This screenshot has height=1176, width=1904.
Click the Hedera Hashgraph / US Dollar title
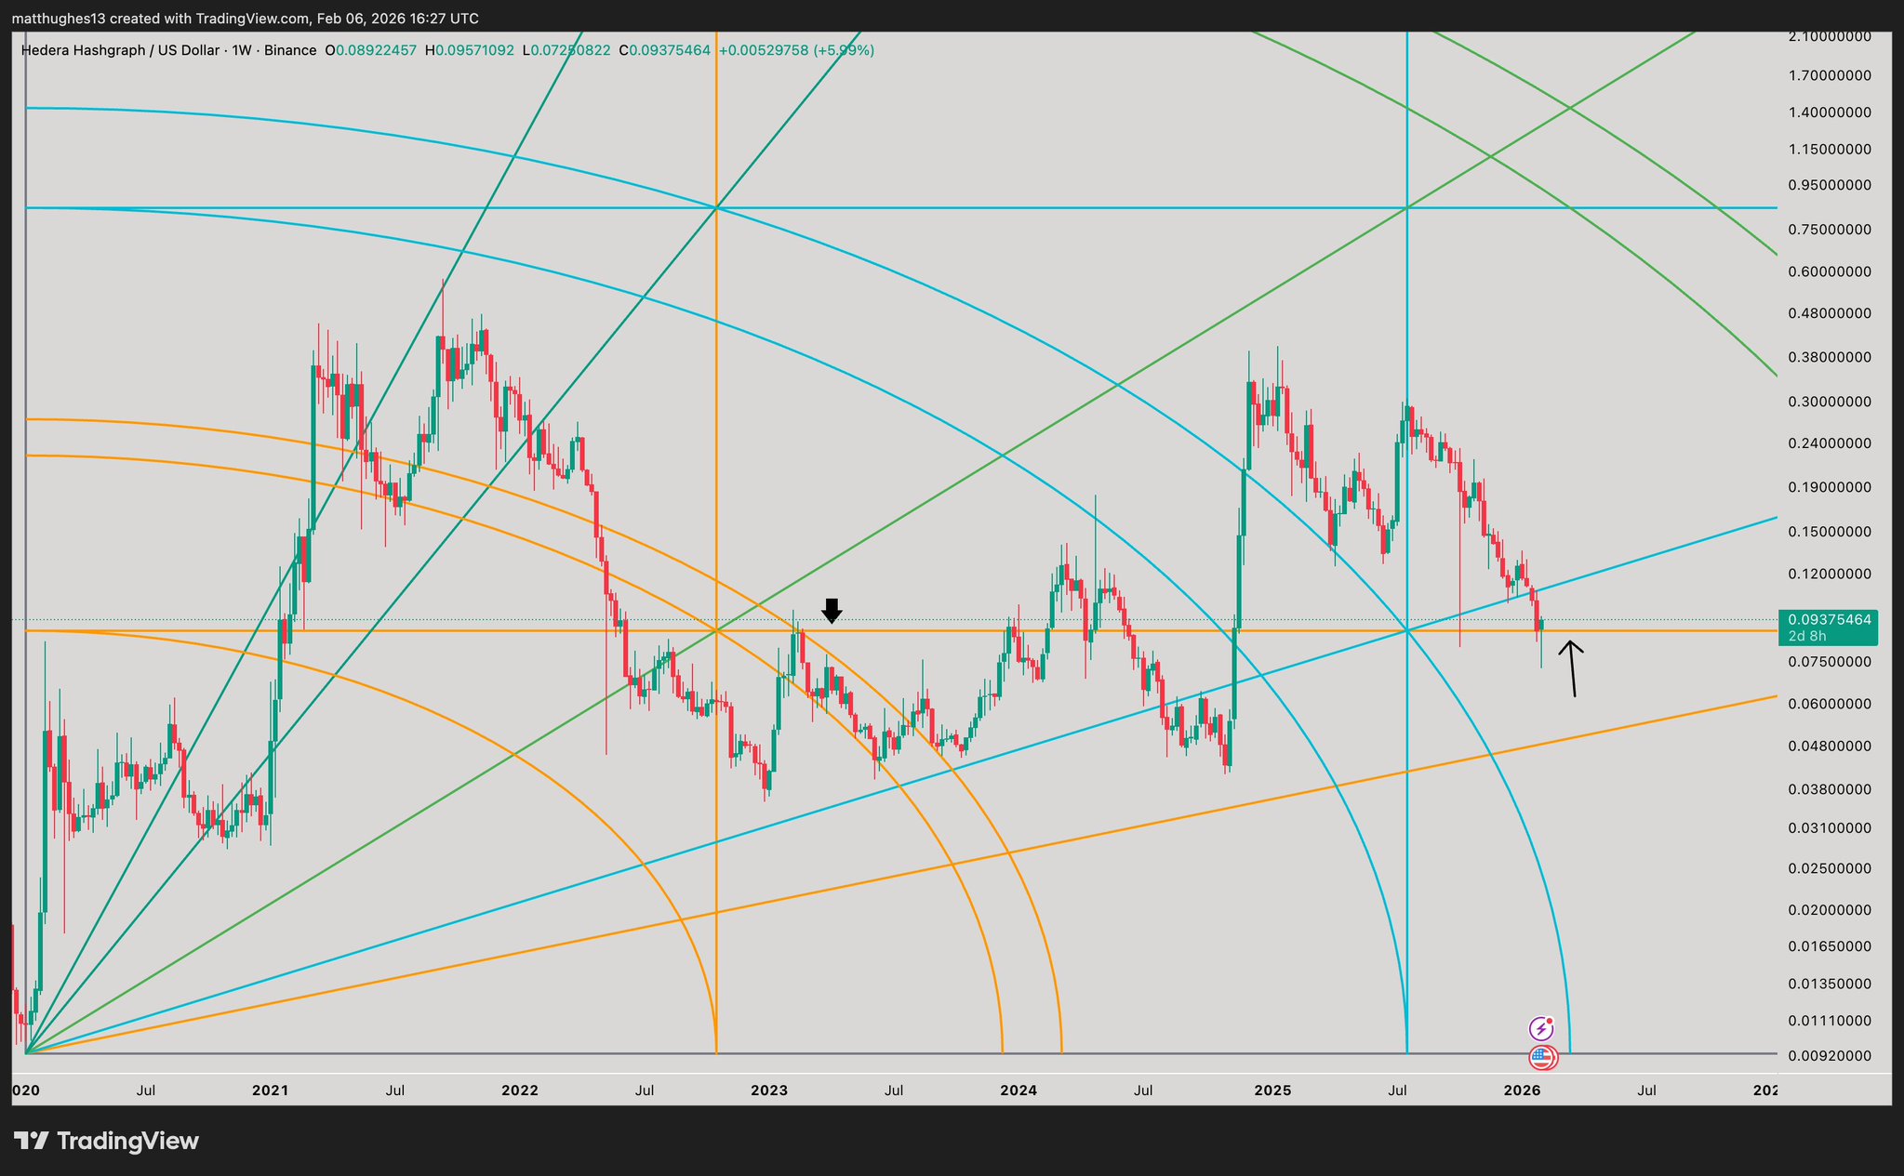pos(121,50)
